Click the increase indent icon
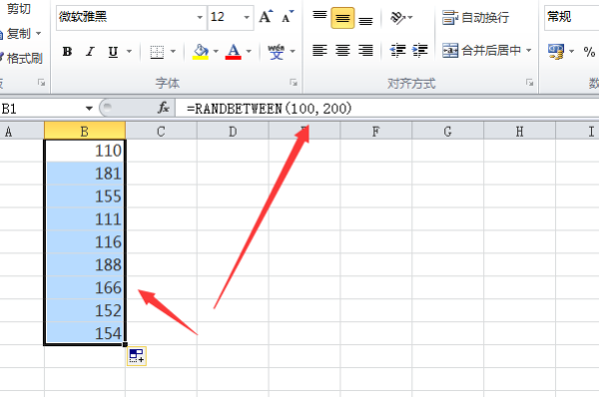Viewport: 599px width, 397px height. pyautogui.click(x=420, y=51)
